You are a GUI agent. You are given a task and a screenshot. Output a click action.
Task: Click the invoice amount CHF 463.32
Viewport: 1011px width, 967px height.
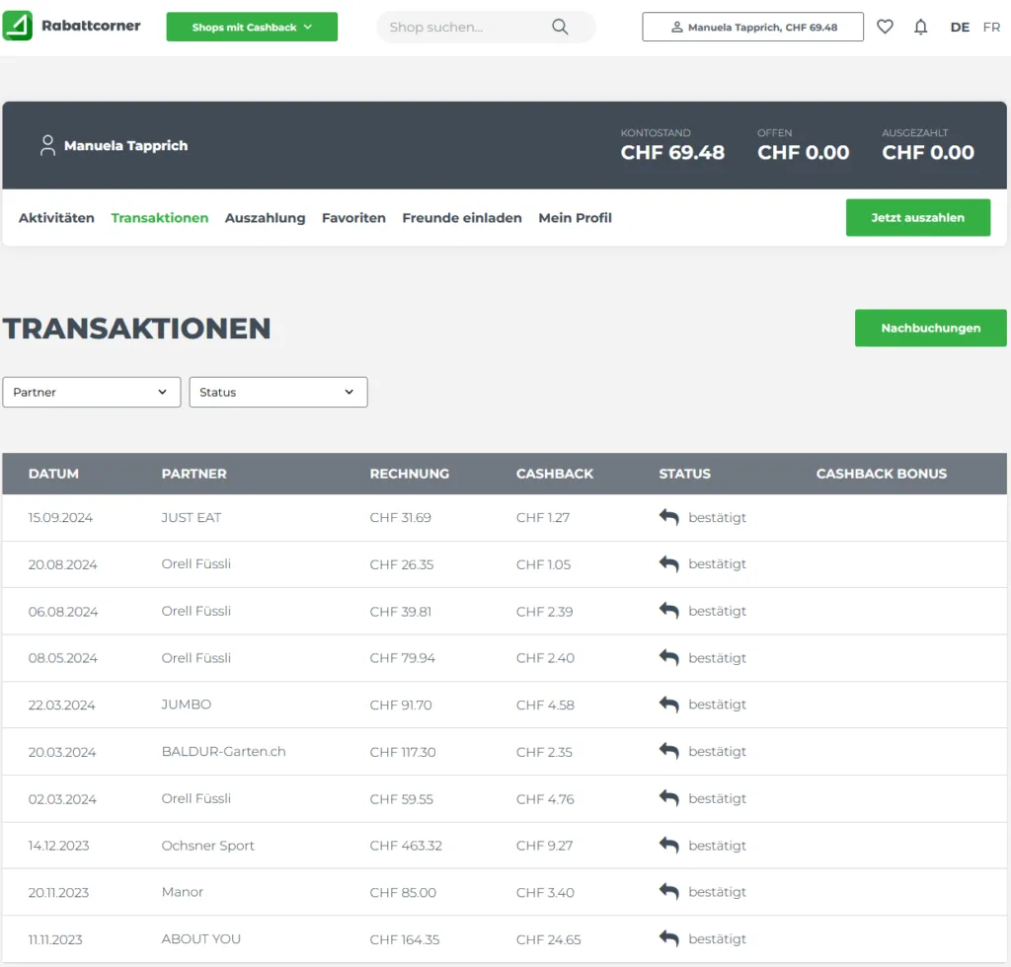(x=406, y=846)
